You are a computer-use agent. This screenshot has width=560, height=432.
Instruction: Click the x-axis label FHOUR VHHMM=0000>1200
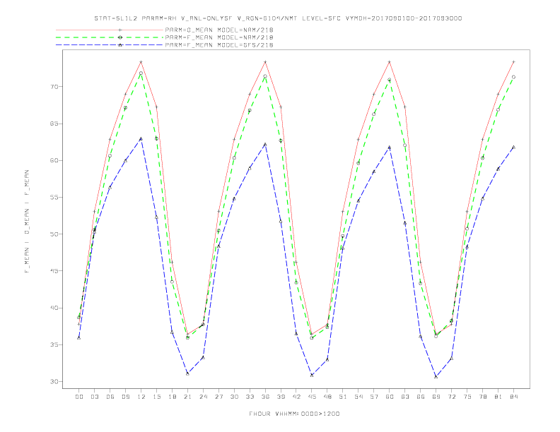294,414
